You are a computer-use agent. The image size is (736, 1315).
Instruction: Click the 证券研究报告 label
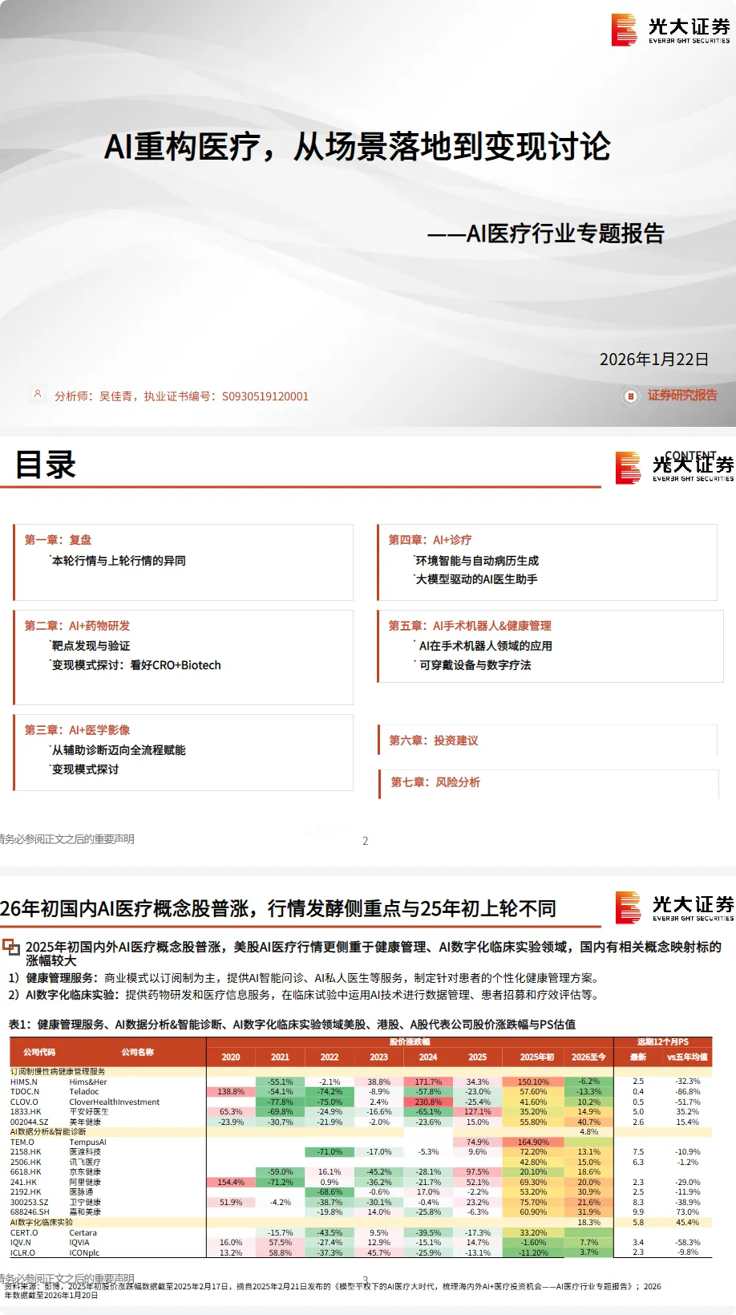click(x=682, y=396)
